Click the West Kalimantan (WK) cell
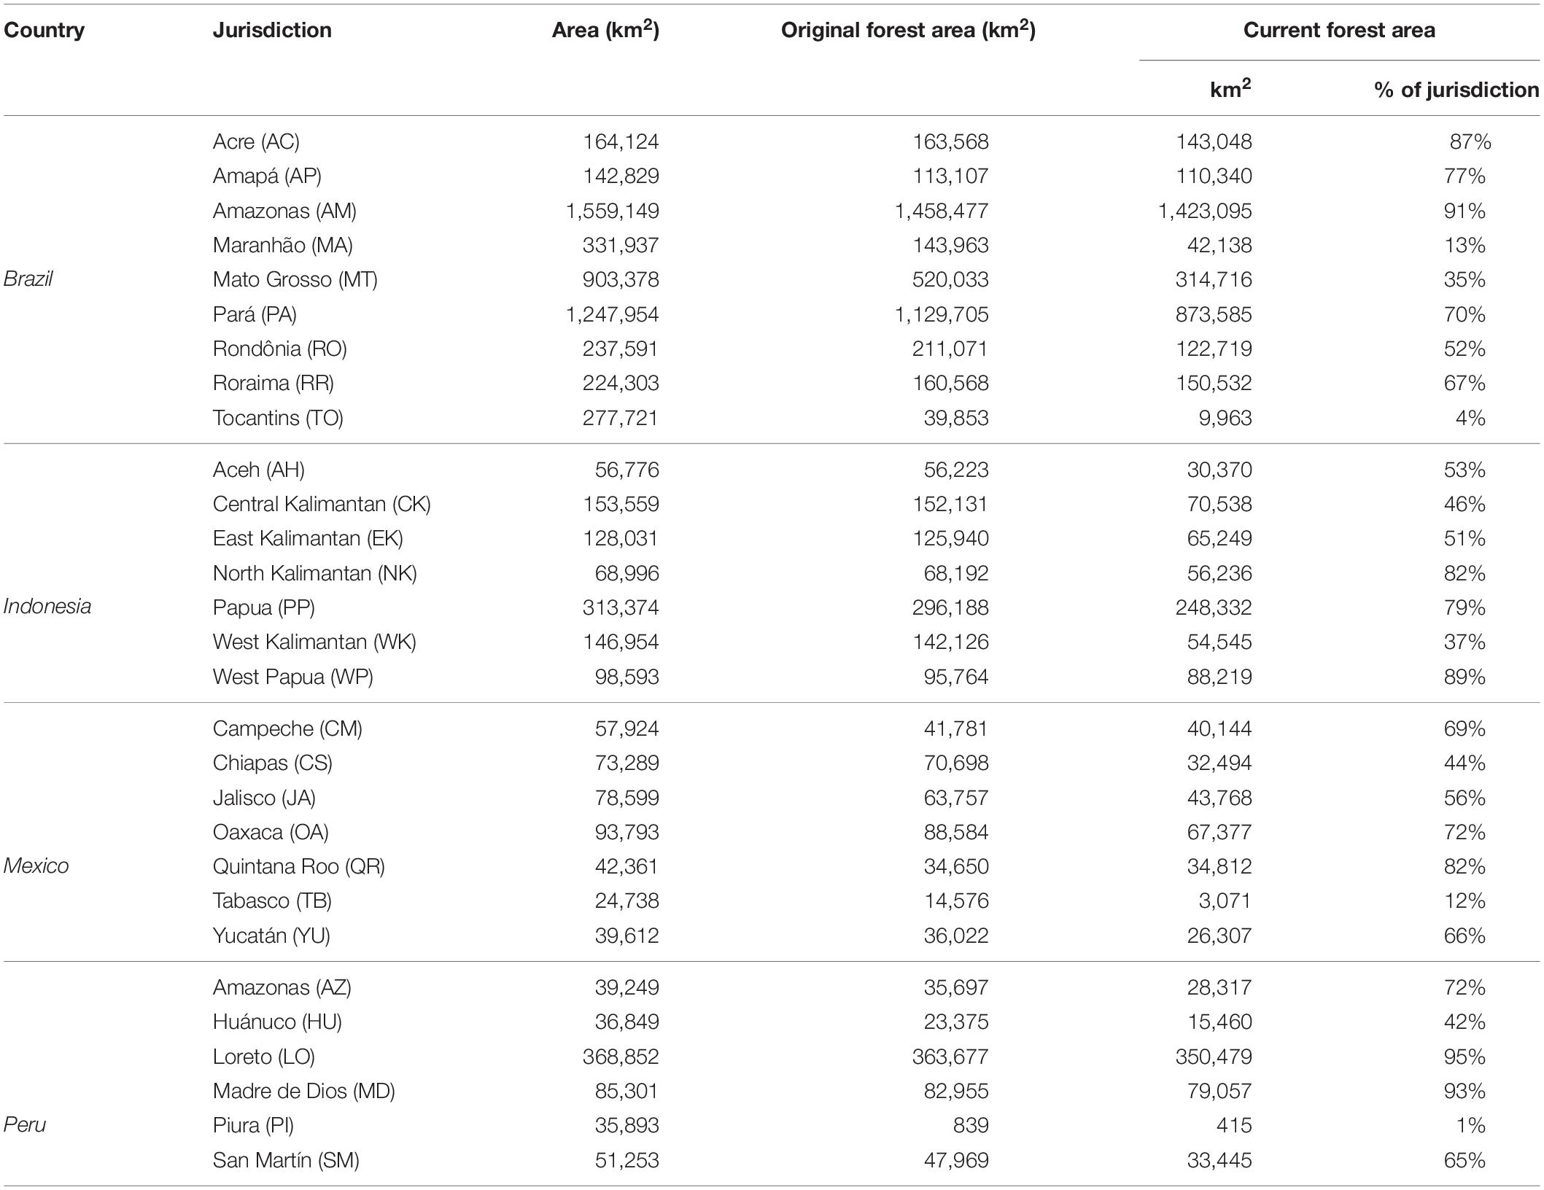 coord(314,642)
